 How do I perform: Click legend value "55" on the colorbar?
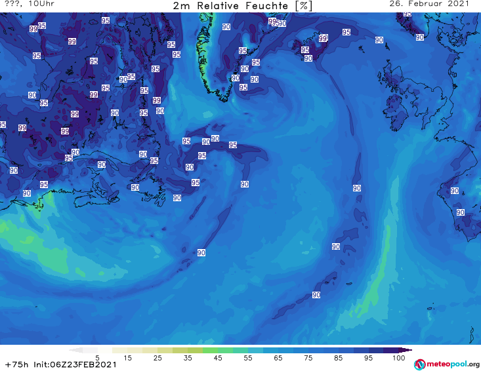pyautogui.click(x=248, y=358)
